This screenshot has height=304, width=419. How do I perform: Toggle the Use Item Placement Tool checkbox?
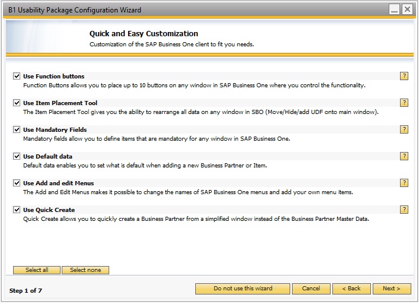coord(17,103)
